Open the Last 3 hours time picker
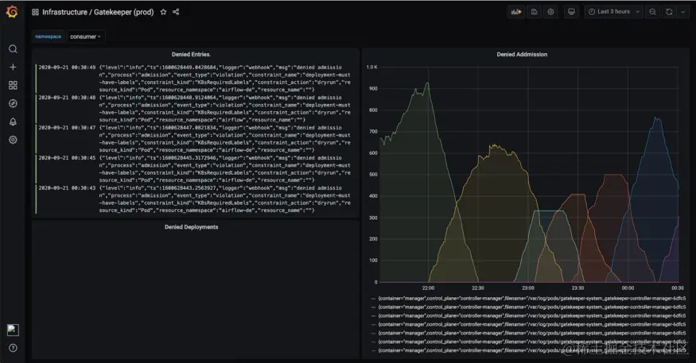Viewport: 696px width, 363px height. tap(614, 12)
